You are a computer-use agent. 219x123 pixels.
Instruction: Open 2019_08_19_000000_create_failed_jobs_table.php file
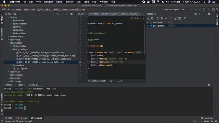click(x=45, y=59)
